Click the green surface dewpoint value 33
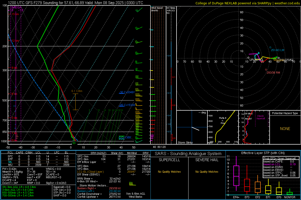The width and height of the screenshot is (301, 200). [x=74, y=143]
